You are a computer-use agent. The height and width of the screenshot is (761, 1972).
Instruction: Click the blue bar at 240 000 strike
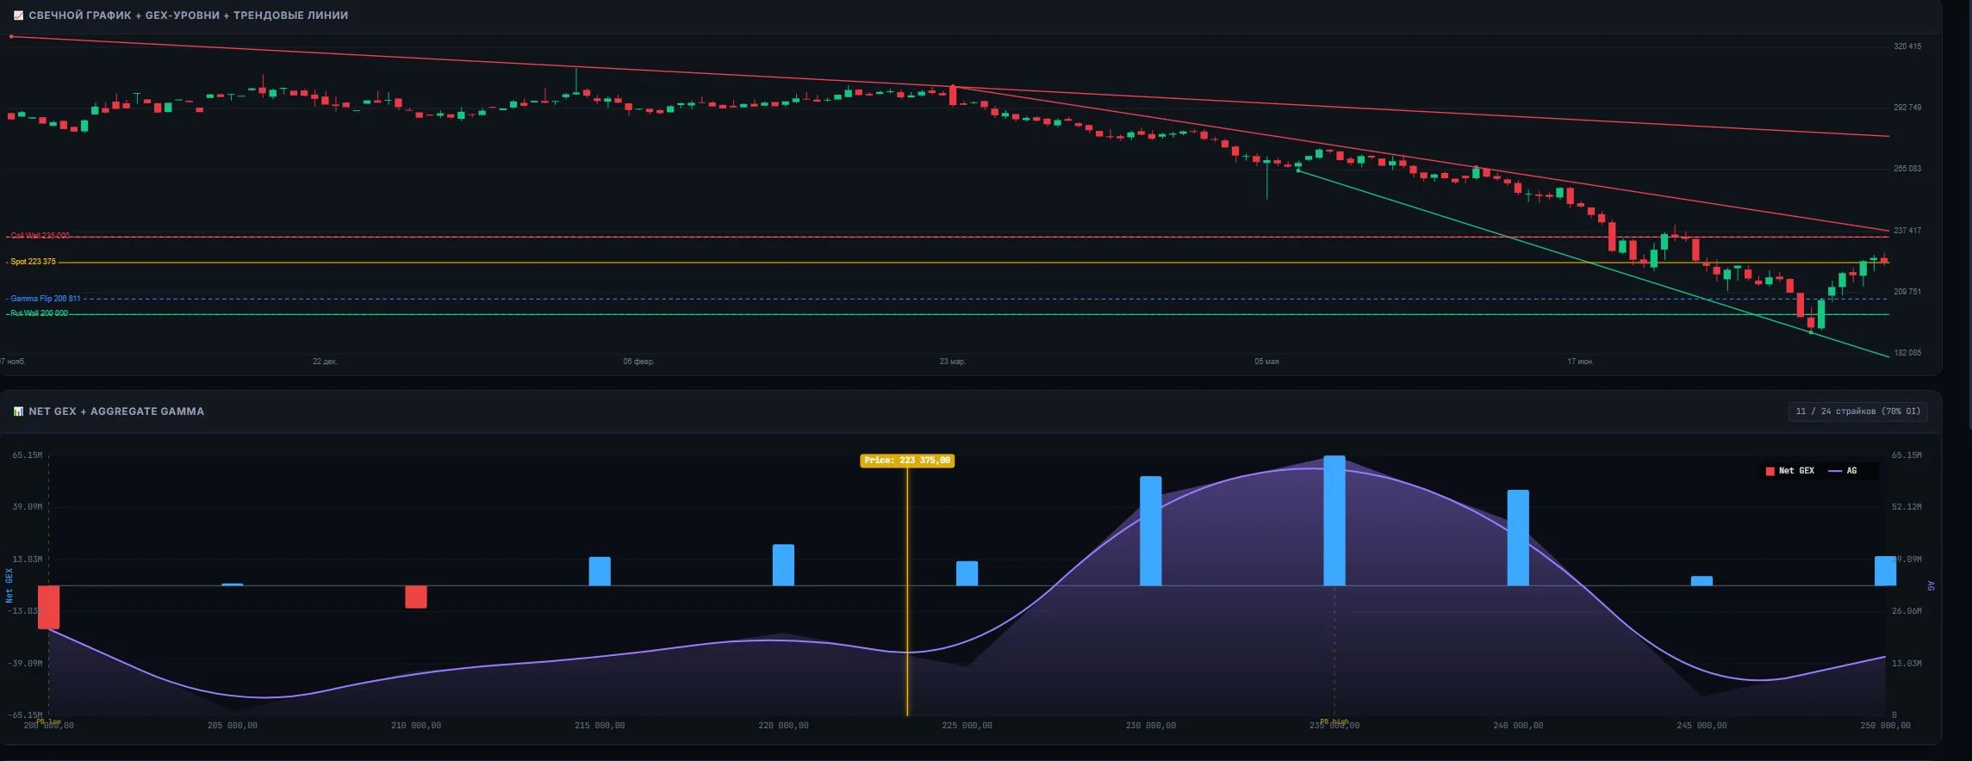[x=1518, y=538]
